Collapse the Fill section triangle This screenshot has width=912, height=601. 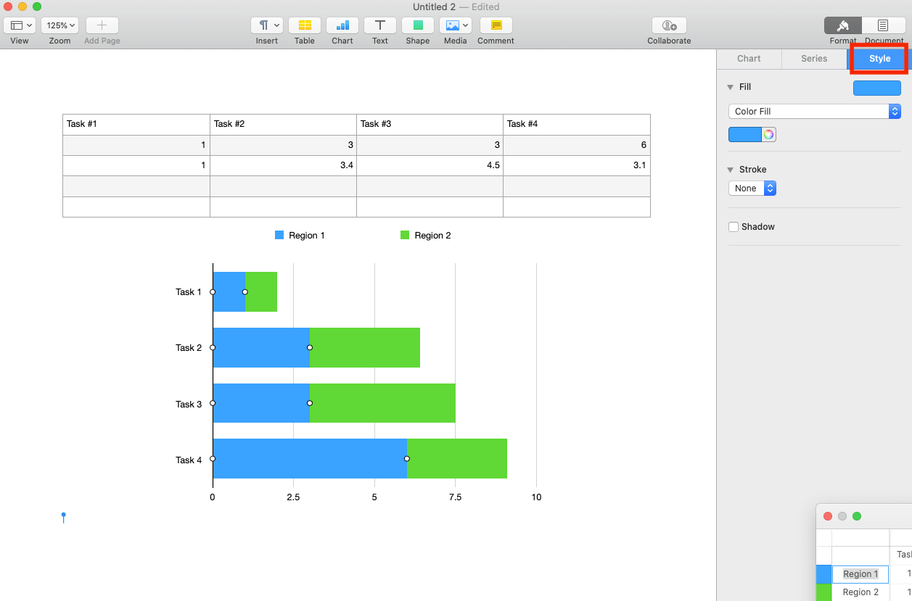click(731, 87)
